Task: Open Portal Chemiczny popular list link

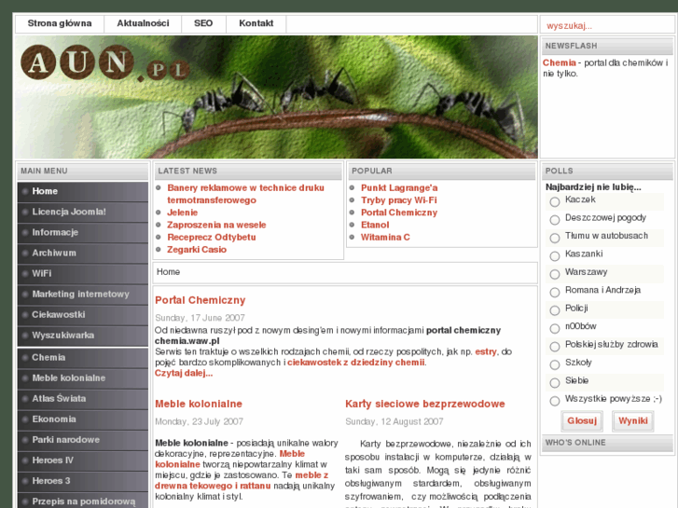Action: [399, 213]
